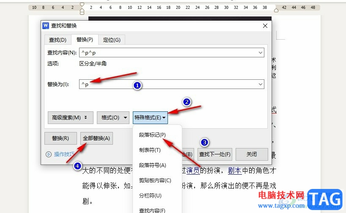346x213 pixels.
Task: Click the 替换为 input field
Action: (171, 84)
